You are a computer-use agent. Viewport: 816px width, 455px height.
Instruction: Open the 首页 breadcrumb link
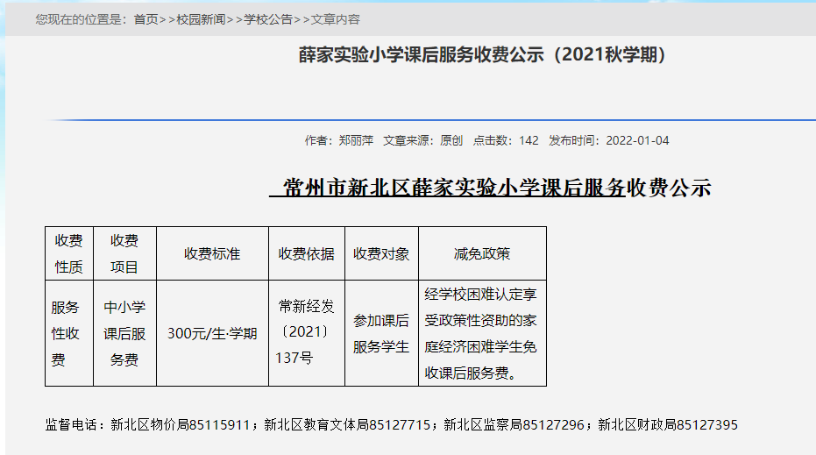pos(145,20)
